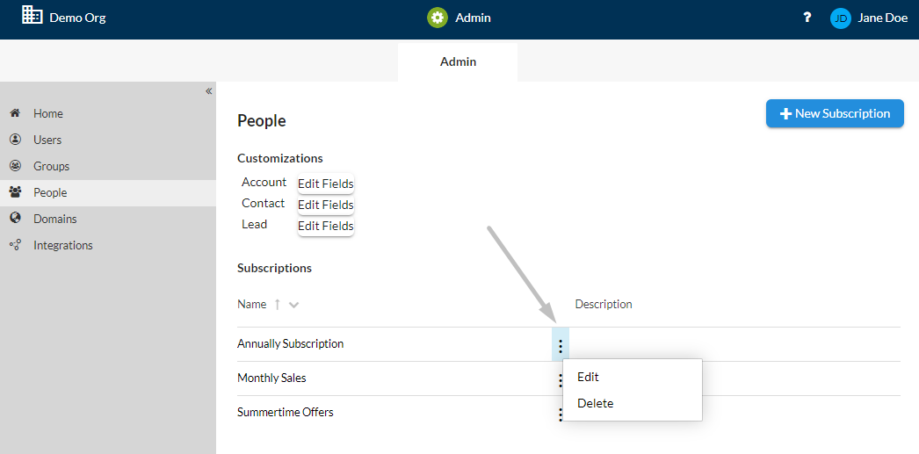Click the Home house icon in sidebar
The height and width of the screenshot is (454, 919).
[x=15, y=113]
